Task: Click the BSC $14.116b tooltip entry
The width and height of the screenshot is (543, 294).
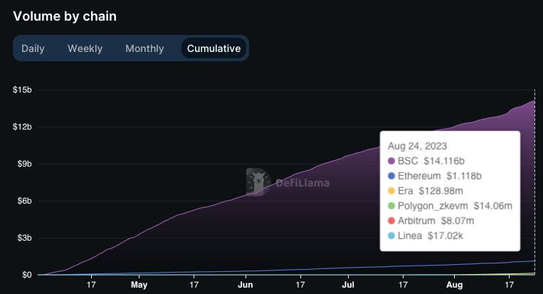Action: (x=426, y=161)
